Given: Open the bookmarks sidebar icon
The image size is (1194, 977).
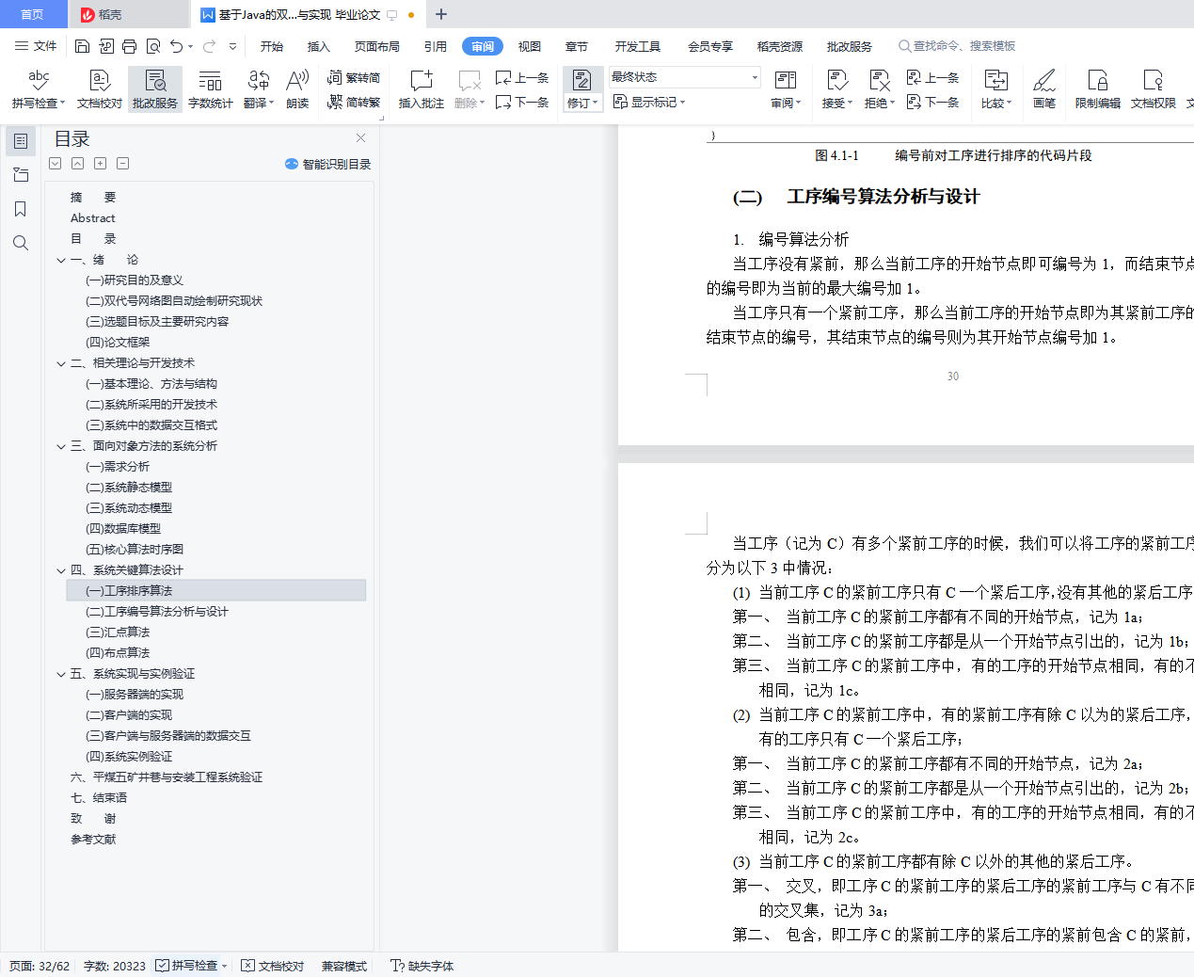Looking at the screenshot, I should pos(21,209).
